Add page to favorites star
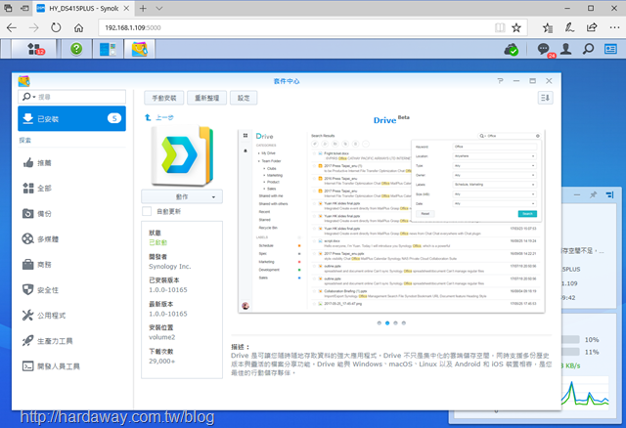 (x=516, y=27)
